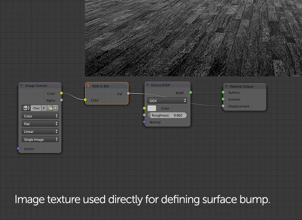Click the Glossy BSDF Color input socket

[x=144, y=108]
